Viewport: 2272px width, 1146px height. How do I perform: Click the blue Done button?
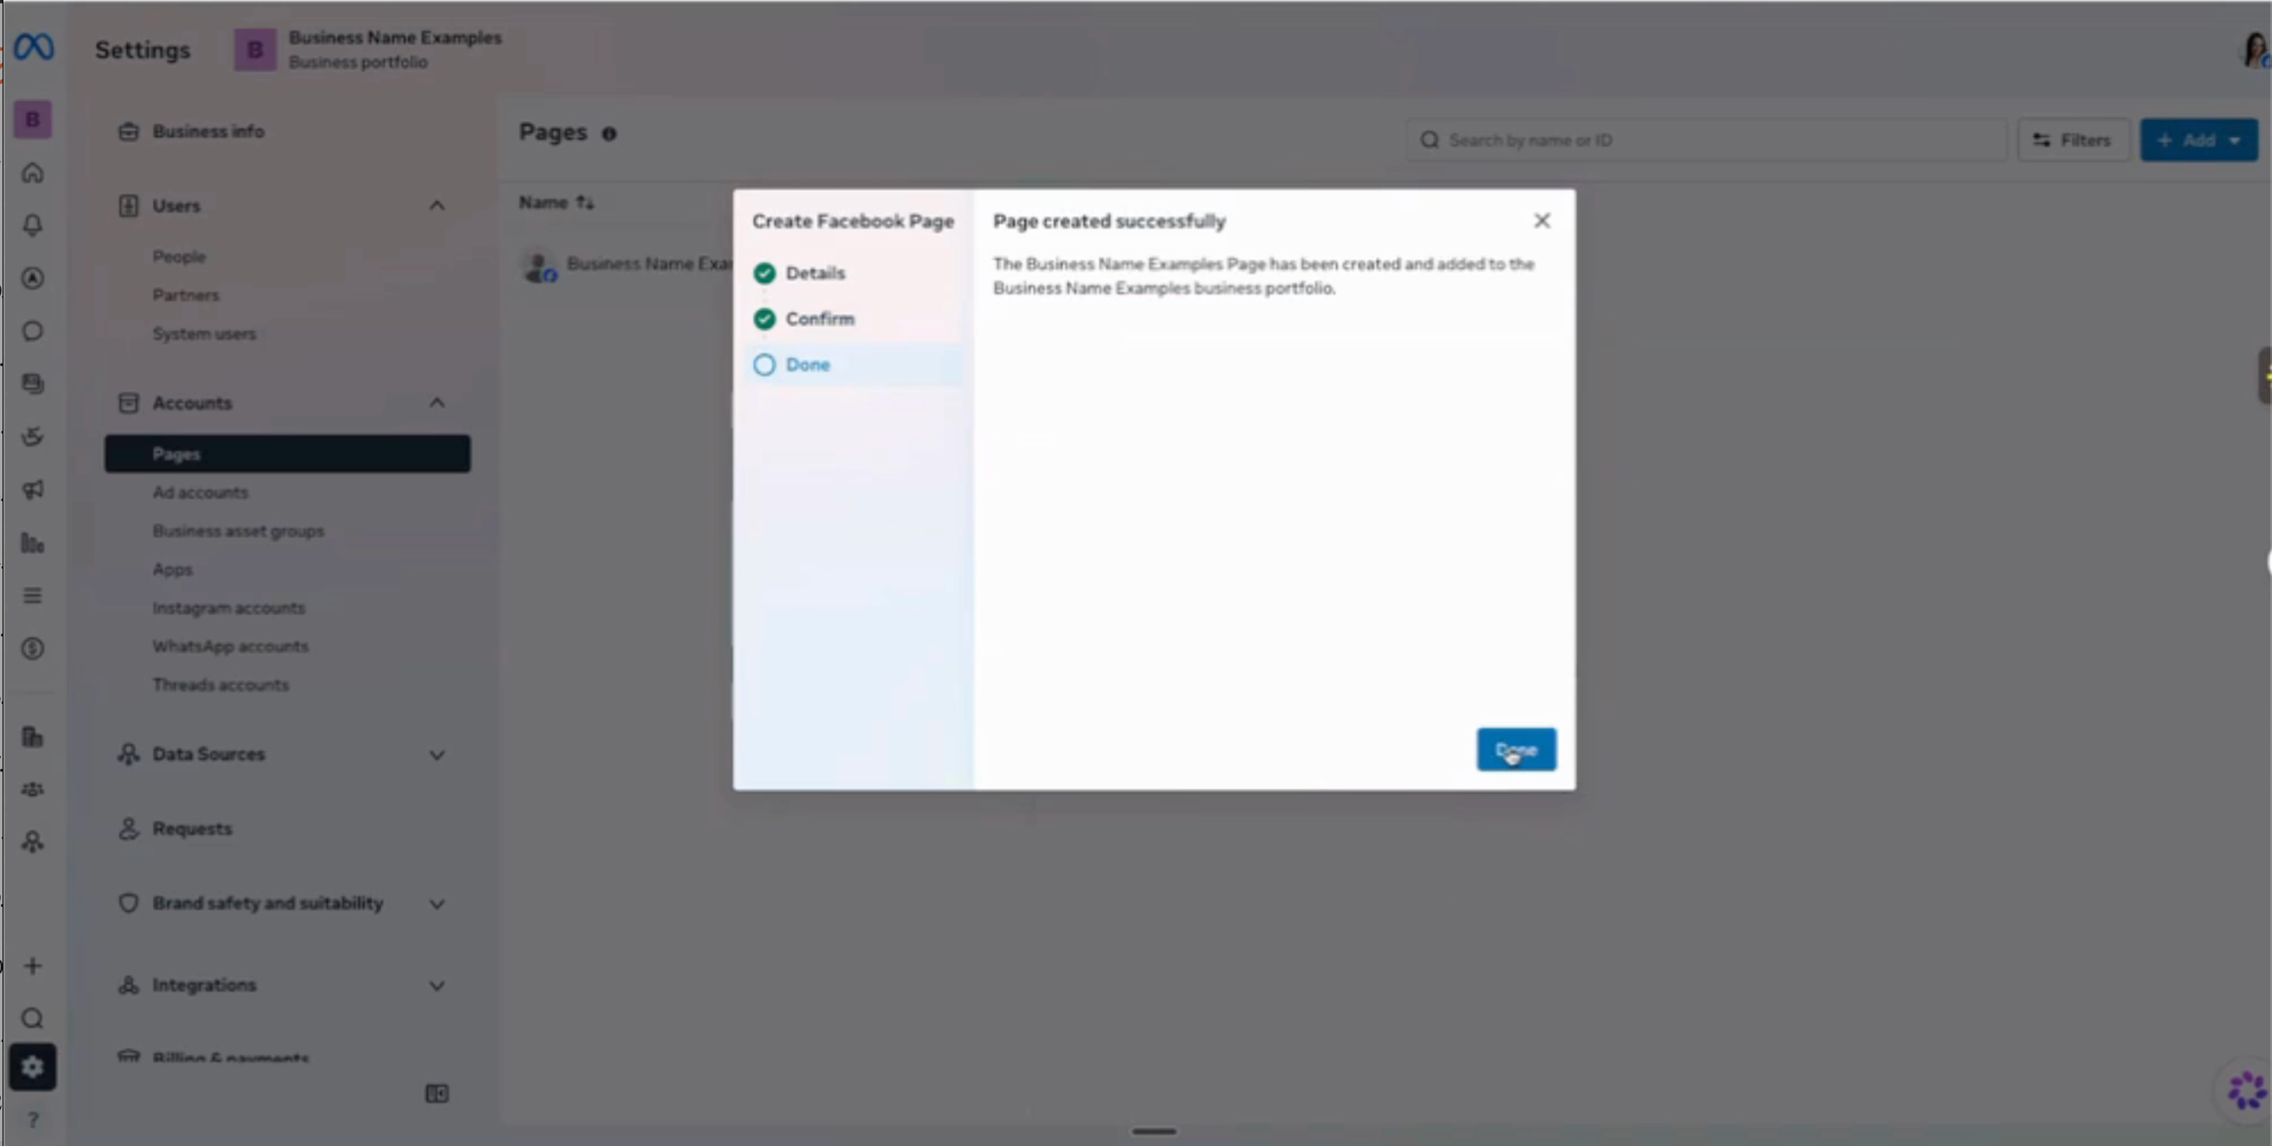tap(1516, 750)
